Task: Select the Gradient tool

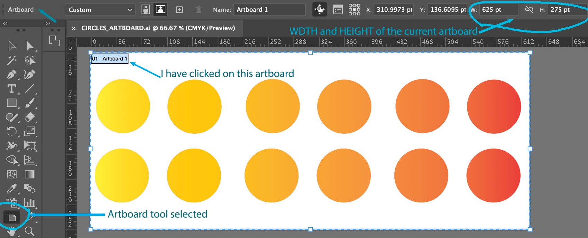Action: pos(30,174)
